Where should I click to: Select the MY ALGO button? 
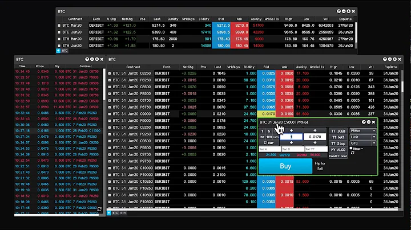tap(338, 150)
